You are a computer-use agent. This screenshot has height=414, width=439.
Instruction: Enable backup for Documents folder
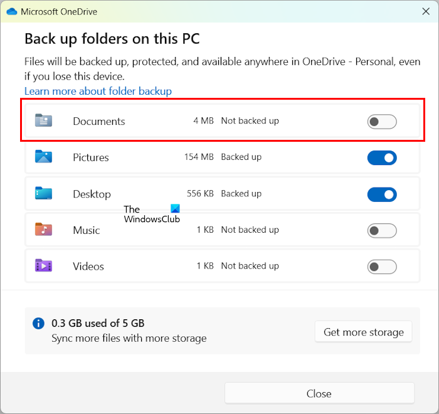(382, 122)
